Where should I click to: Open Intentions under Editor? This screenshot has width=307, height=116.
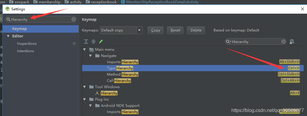click(x=25, y=51)
